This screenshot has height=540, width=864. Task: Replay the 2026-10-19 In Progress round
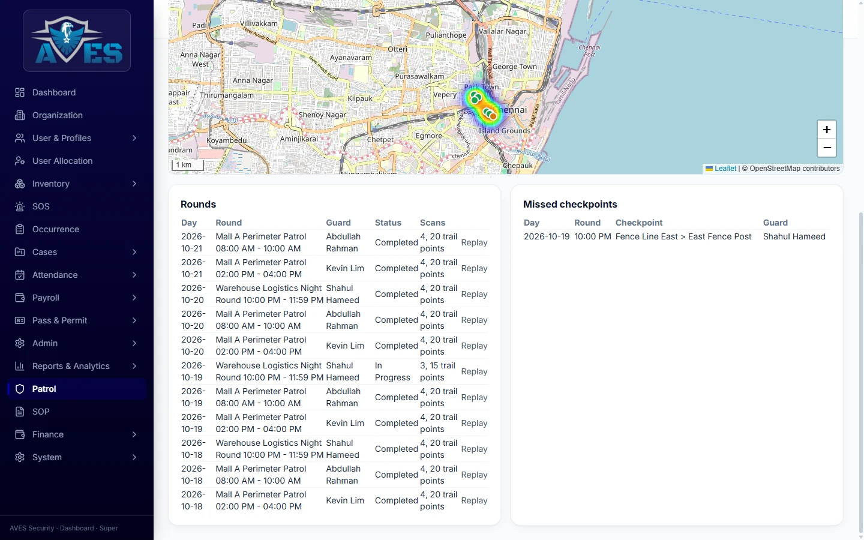pos(474,371)
